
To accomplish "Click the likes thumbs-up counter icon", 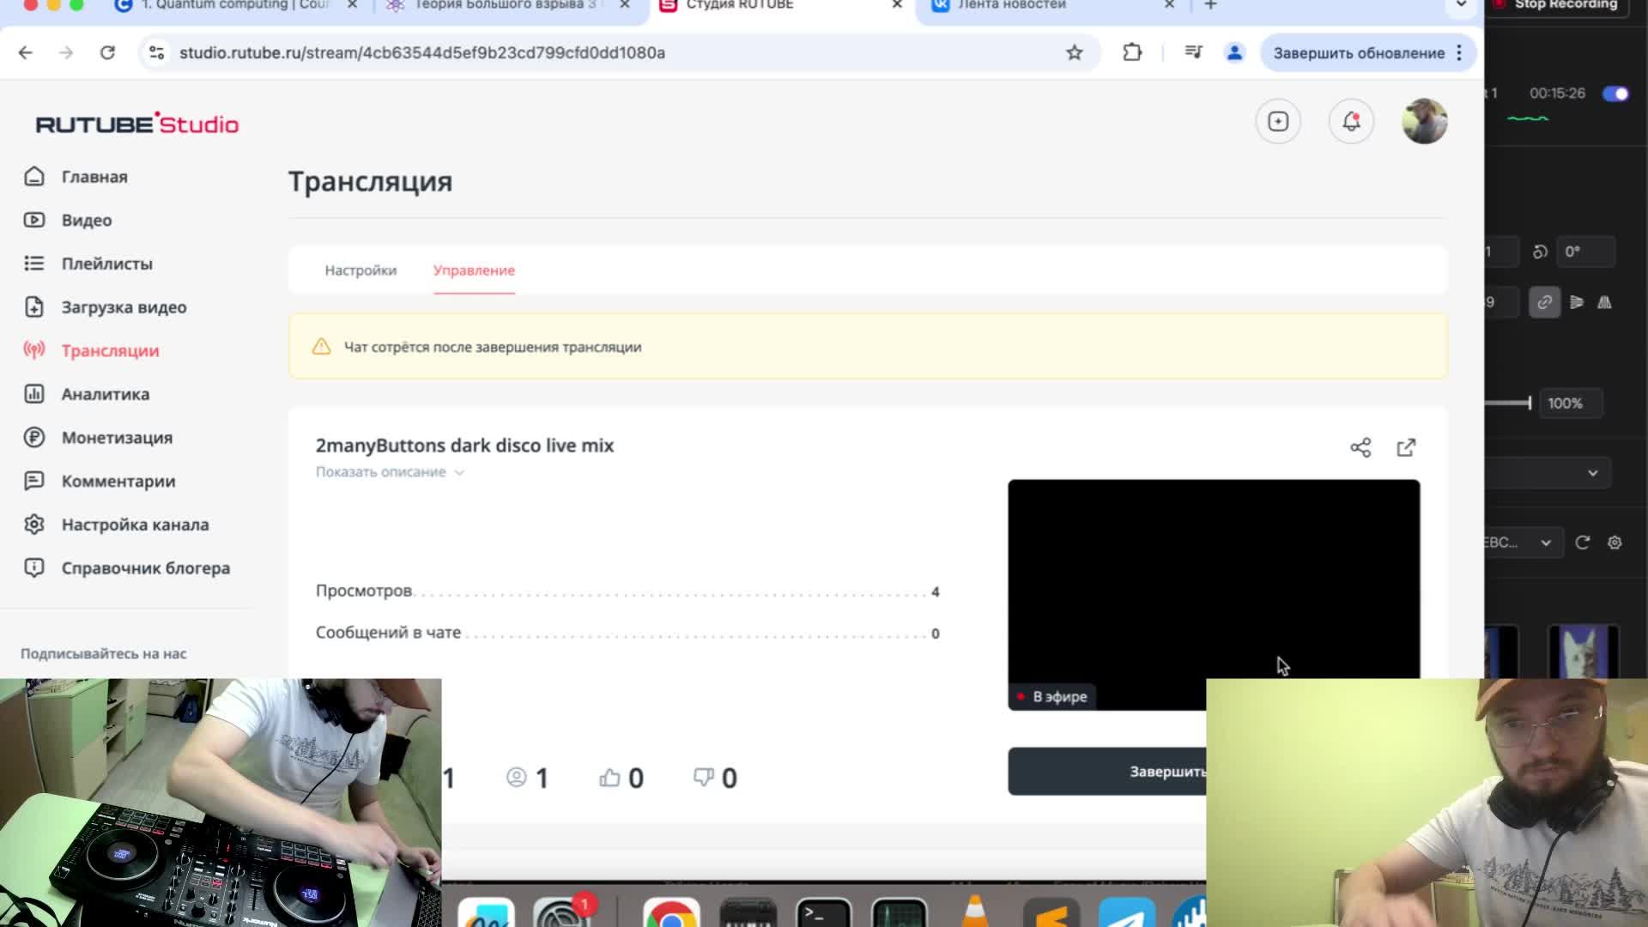I will tap(609, 778).
